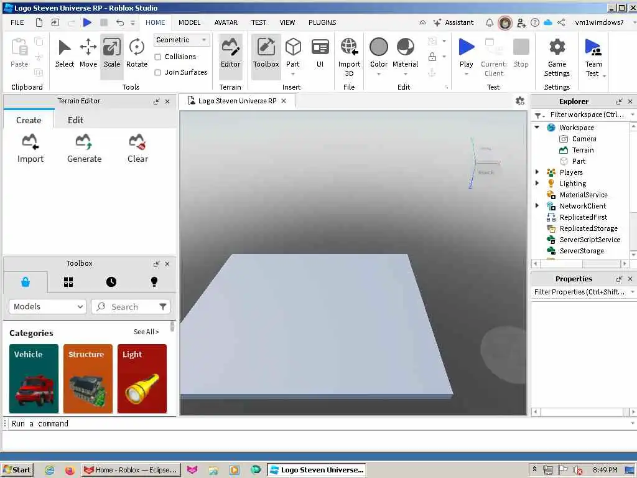
Task: Launch Team Test
Action: coord(593,58)
